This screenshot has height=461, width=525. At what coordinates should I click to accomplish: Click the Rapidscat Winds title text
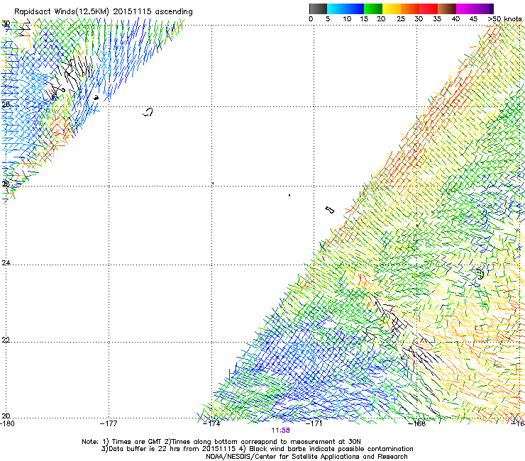click(103, 11)
